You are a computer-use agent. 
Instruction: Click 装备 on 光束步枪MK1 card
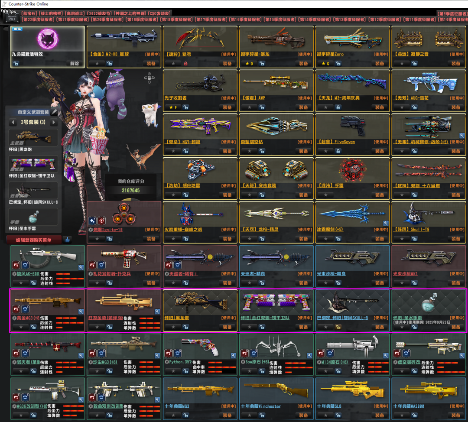(456, 283)
